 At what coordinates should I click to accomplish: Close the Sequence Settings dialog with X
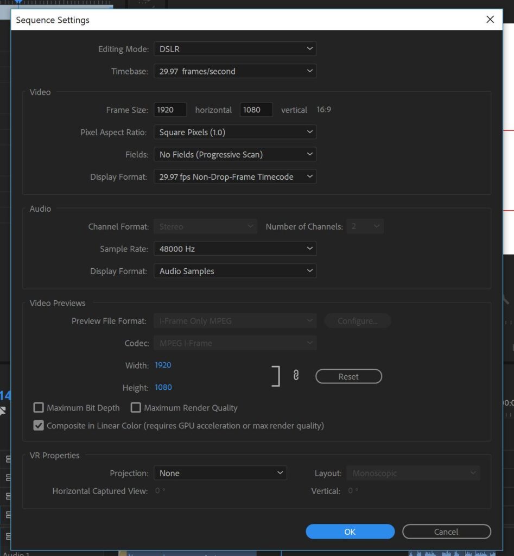pyautogui.click(x=490, y=20)
